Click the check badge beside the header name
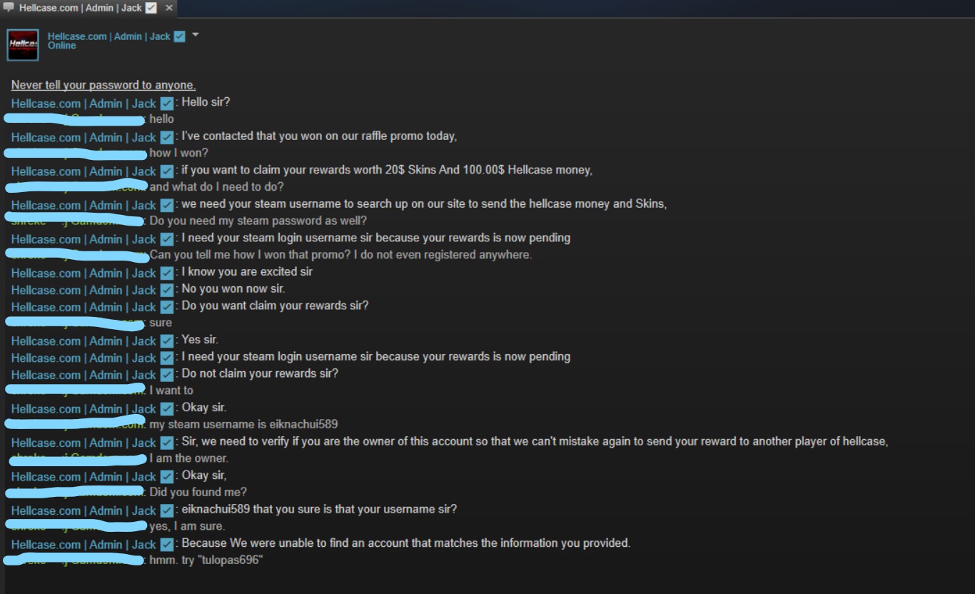975x594 pixels. point(179,36)
